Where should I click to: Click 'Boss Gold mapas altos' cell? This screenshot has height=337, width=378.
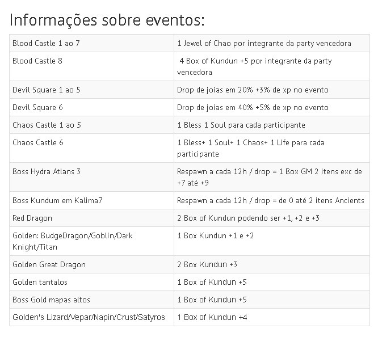pos(91,300)
